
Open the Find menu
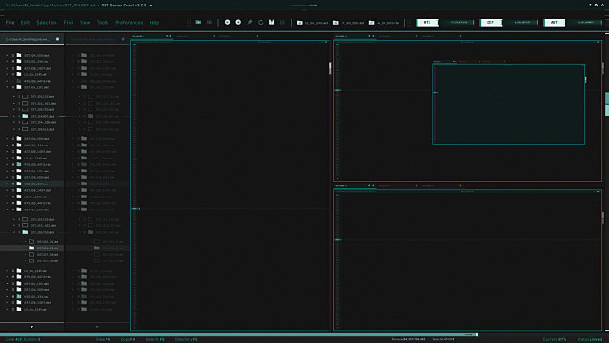(68, 23)
